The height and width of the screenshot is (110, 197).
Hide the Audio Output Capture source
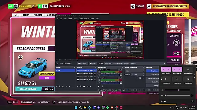pyautogui.click(x=92, y=73)
